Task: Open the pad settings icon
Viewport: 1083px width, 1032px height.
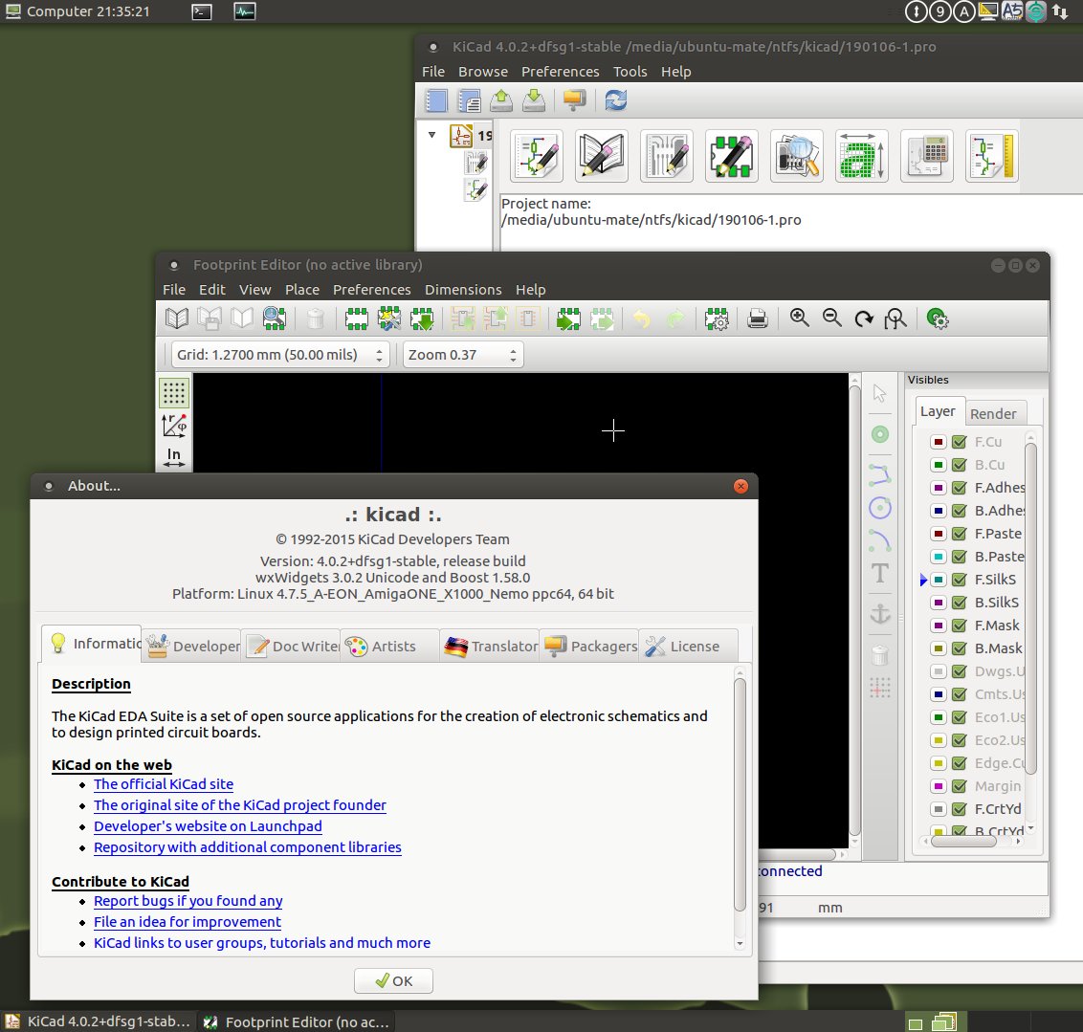Action: point(938,318)
